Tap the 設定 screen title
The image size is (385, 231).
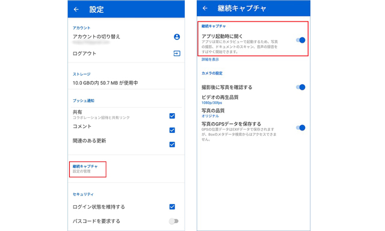(96, 10)
